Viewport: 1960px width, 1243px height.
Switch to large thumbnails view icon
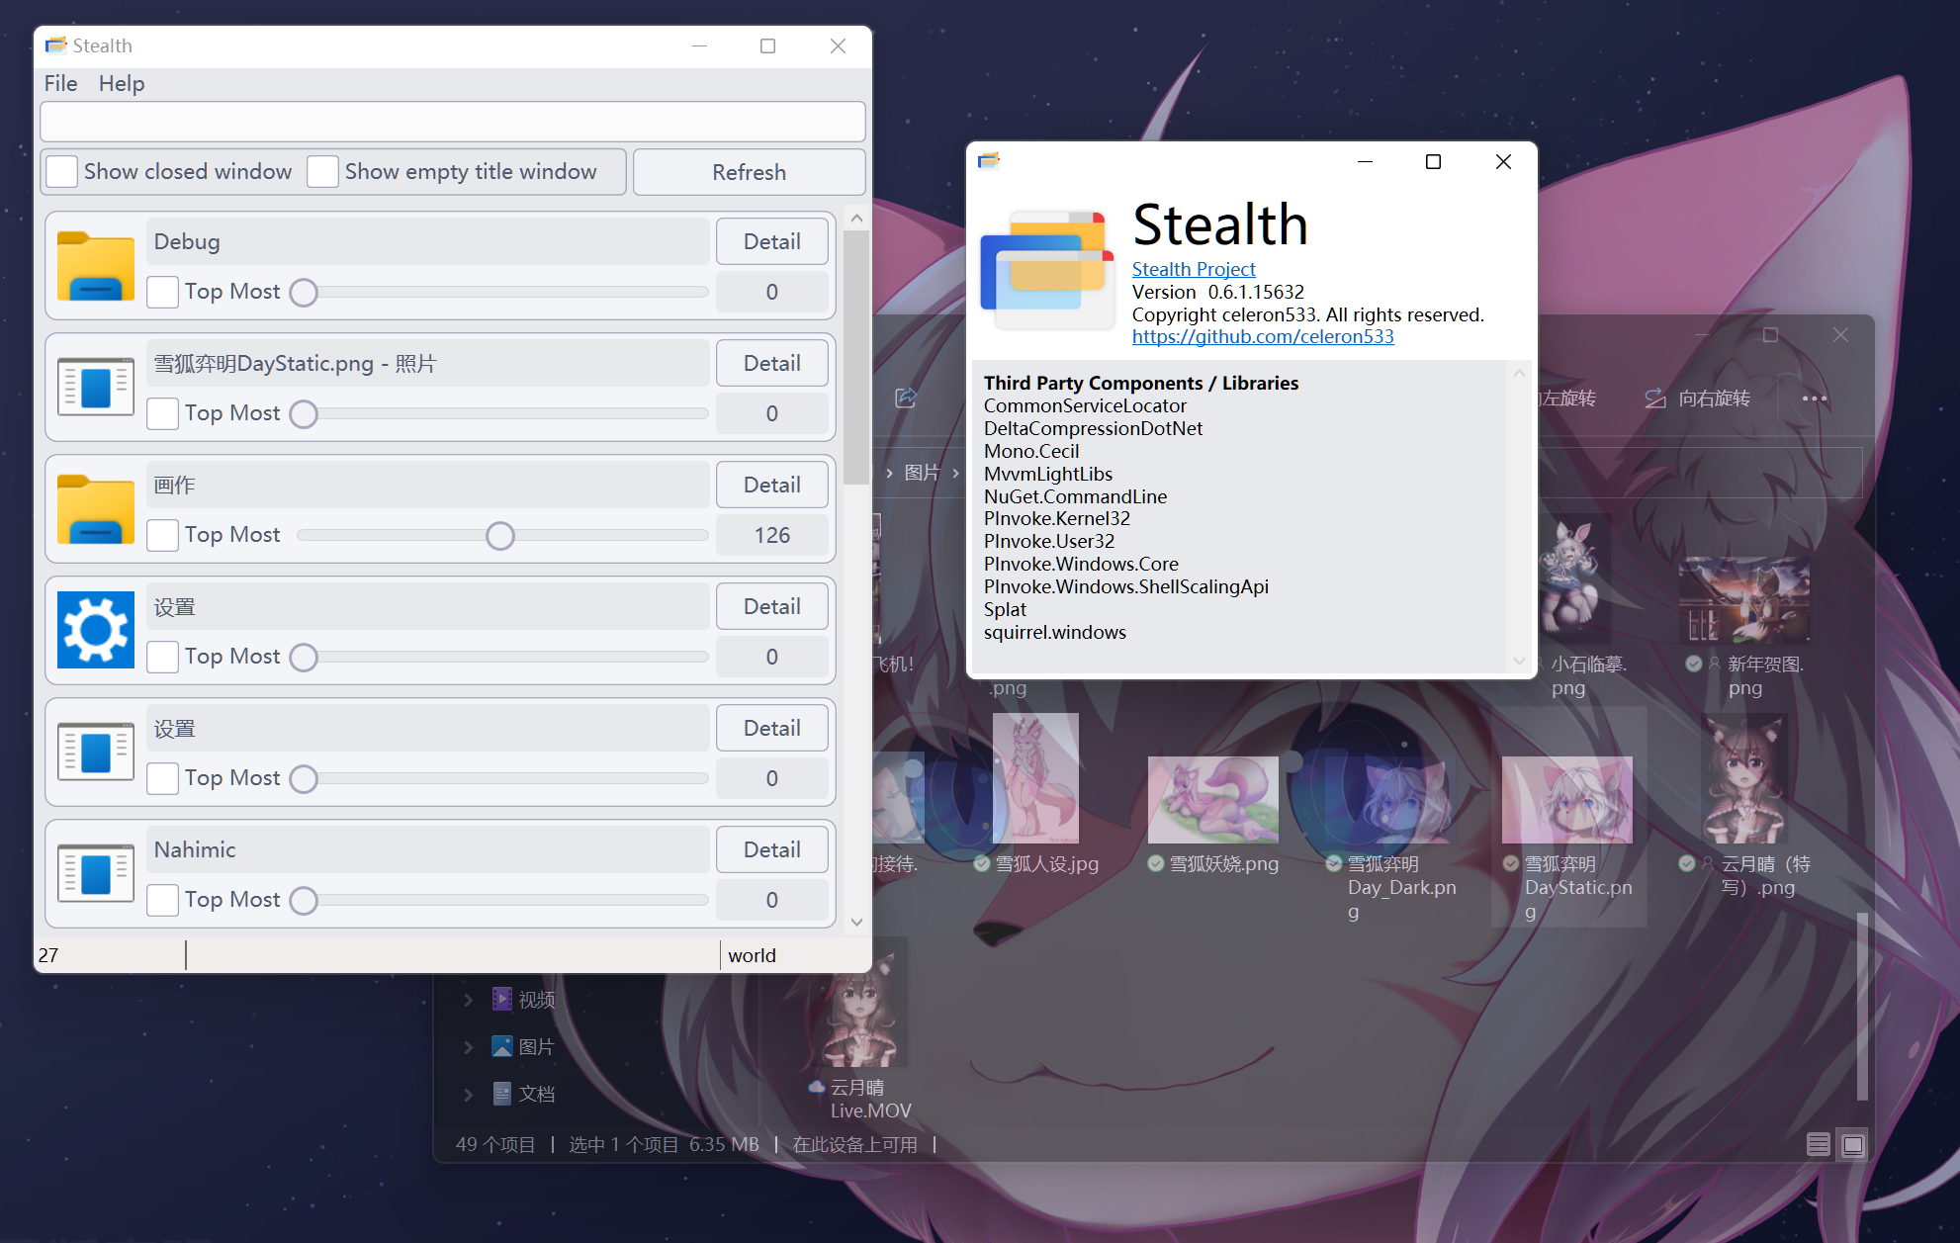point(1852,1144)
